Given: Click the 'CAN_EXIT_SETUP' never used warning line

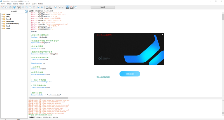Looking at the screenshot, I should click(48, 110).
